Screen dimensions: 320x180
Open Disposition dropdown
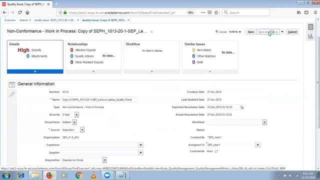click(x=104, y=160)
